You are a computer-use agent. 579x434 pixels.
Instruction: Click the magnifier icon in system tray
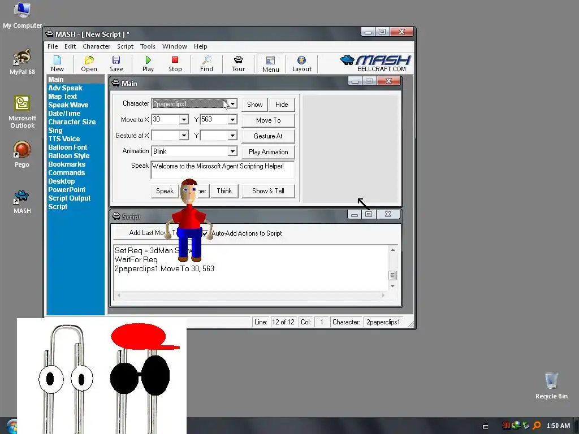(x=537, y=426)
